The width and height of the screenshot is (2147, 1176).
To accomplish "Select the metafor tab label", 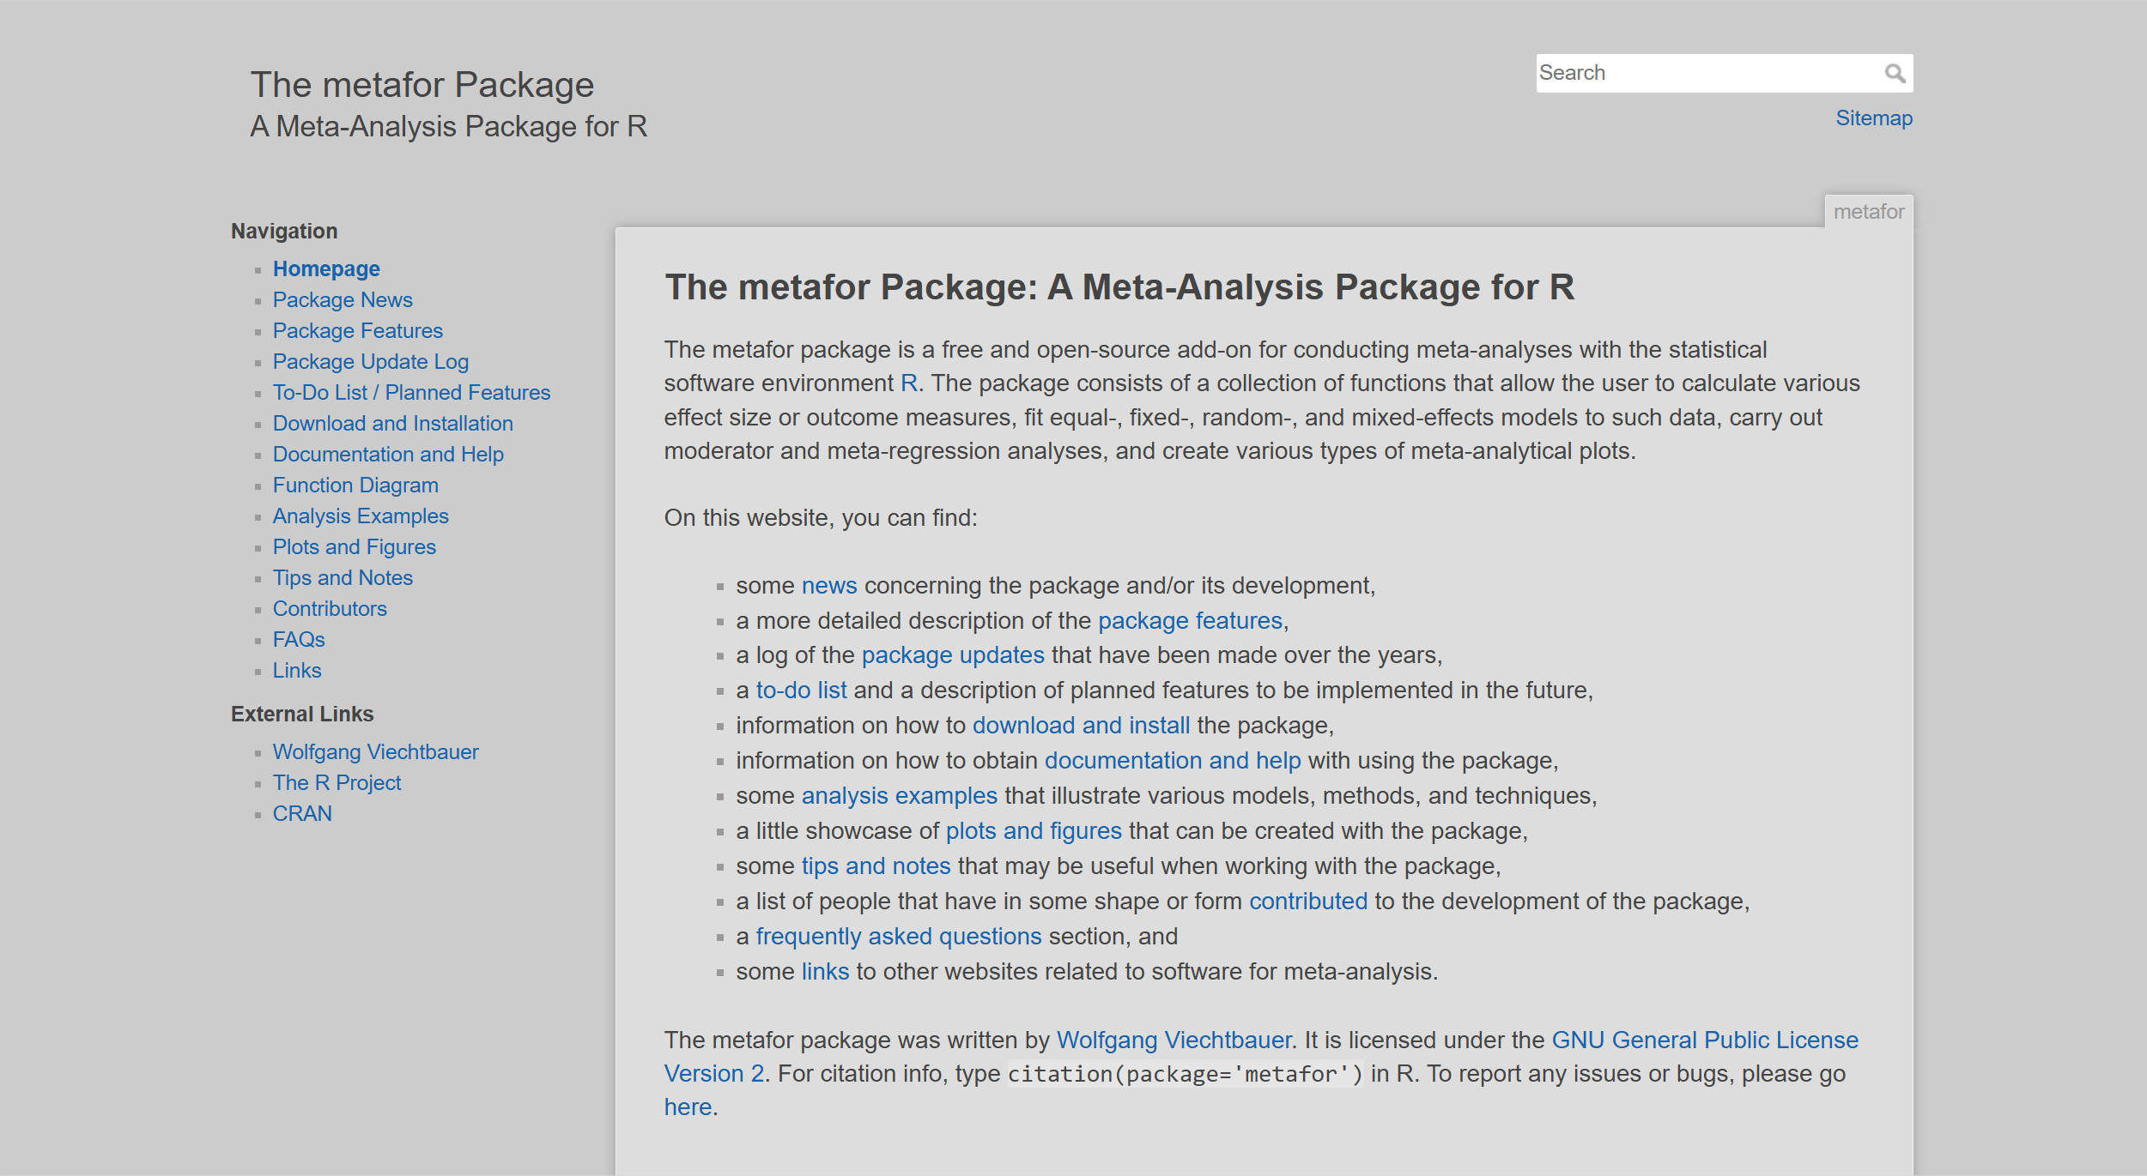I will 1868,211.
